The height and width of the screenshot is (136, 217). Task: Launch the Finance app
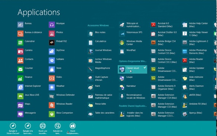pos(25,79)
